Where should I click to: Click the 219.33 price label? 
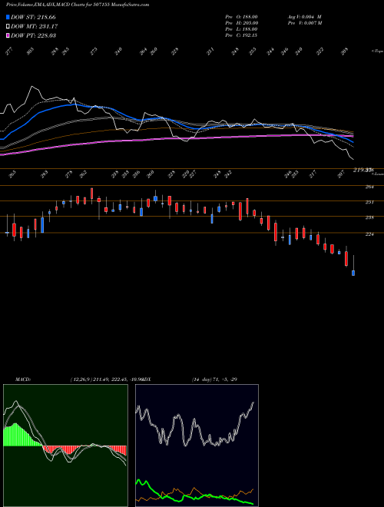point(363,170)
